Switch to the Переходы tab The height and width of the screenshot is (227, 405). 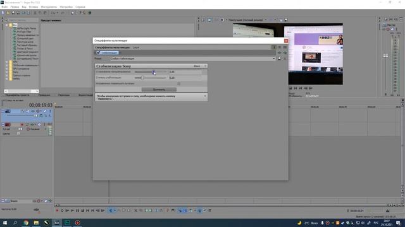coord(64,95)
